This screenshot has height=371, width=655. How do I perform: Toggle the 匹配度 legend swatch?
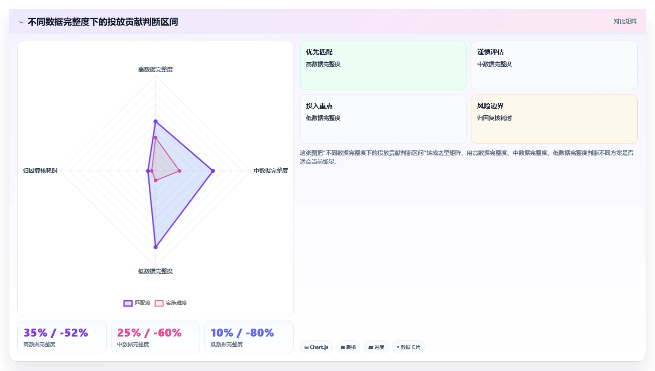point(128,303)
